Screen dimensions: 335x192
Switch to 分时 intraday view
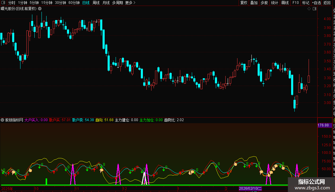12,3
